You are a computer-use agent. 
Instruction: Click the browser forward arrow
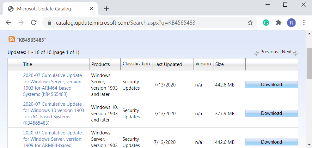[21, 23]
